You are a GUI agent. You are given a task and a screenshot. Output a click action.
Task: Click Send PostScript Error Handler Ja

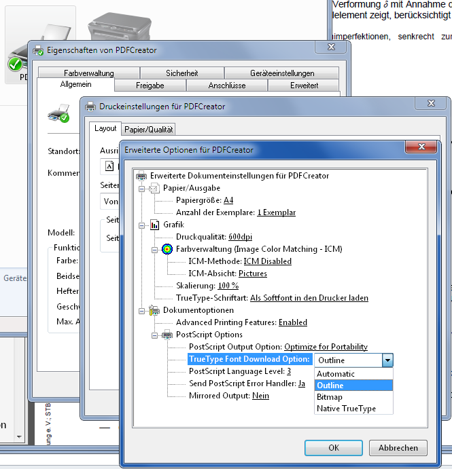point(302,383)
